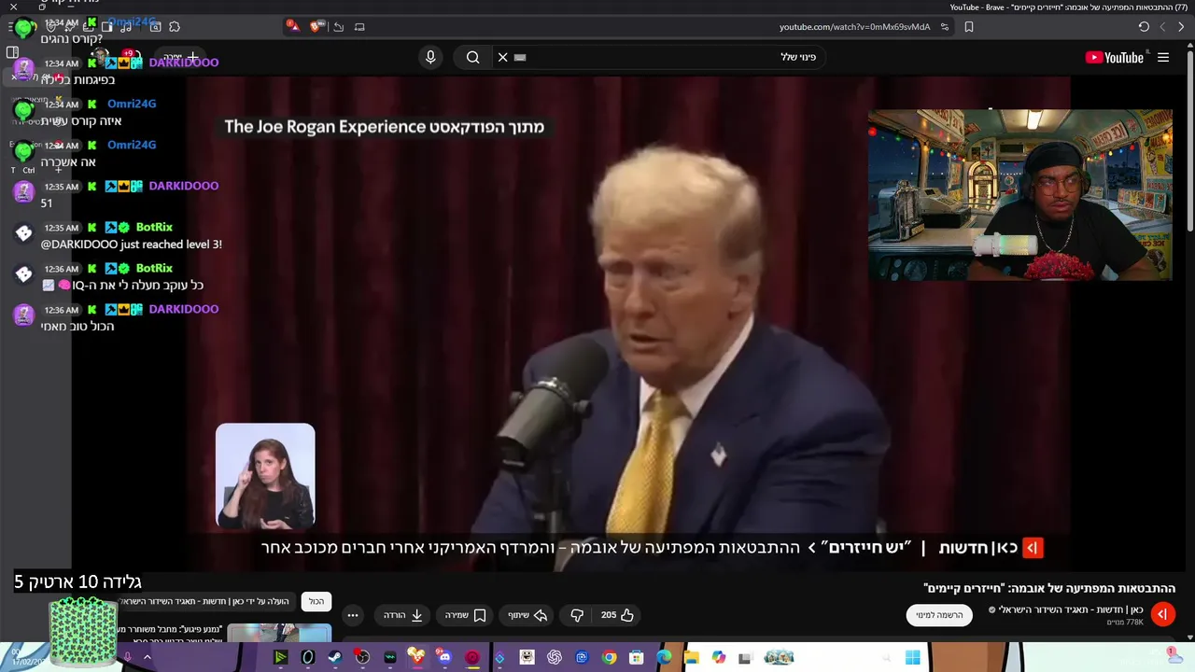Viewport: 1195px width, 672px height.
Task: Open DARKIDOOO name on 'הכול טוב מאמי'
Action: click(184, 309)
